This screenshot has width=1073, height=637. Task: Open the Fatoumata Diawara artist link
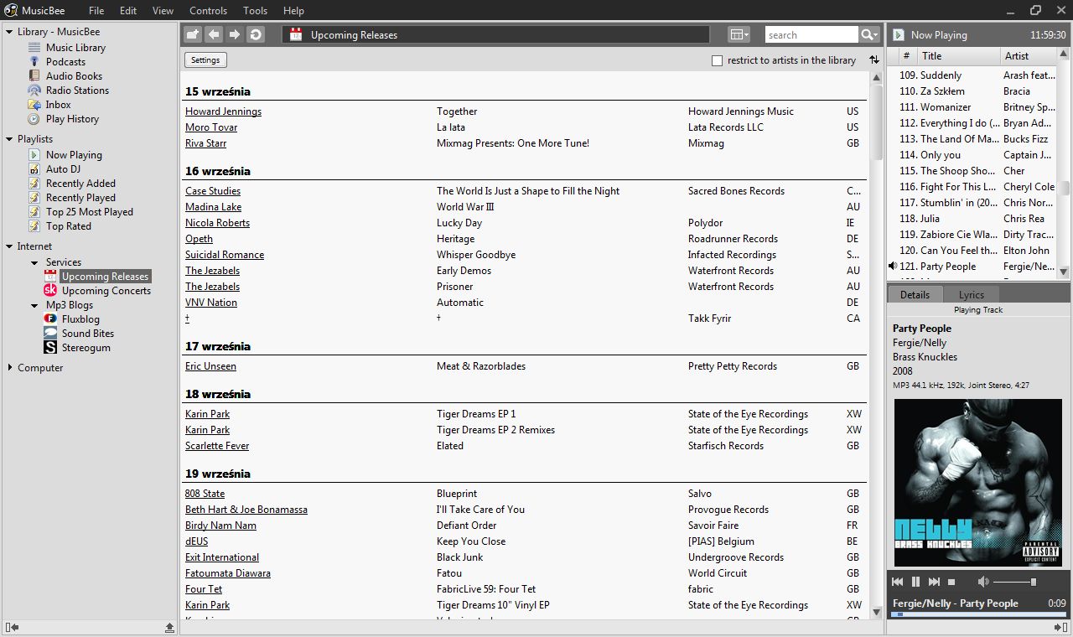[228, 573]
